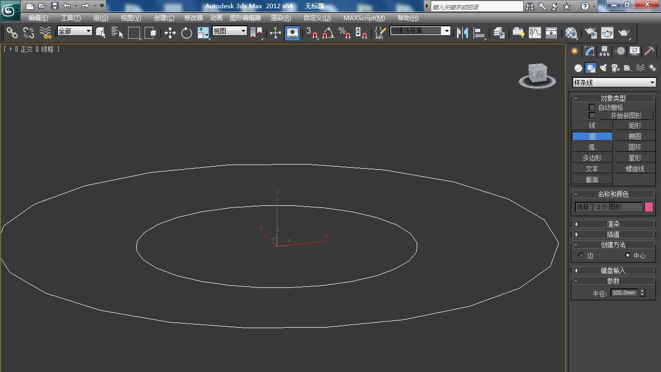Select the 中心 creation method radio

(628, 255)
